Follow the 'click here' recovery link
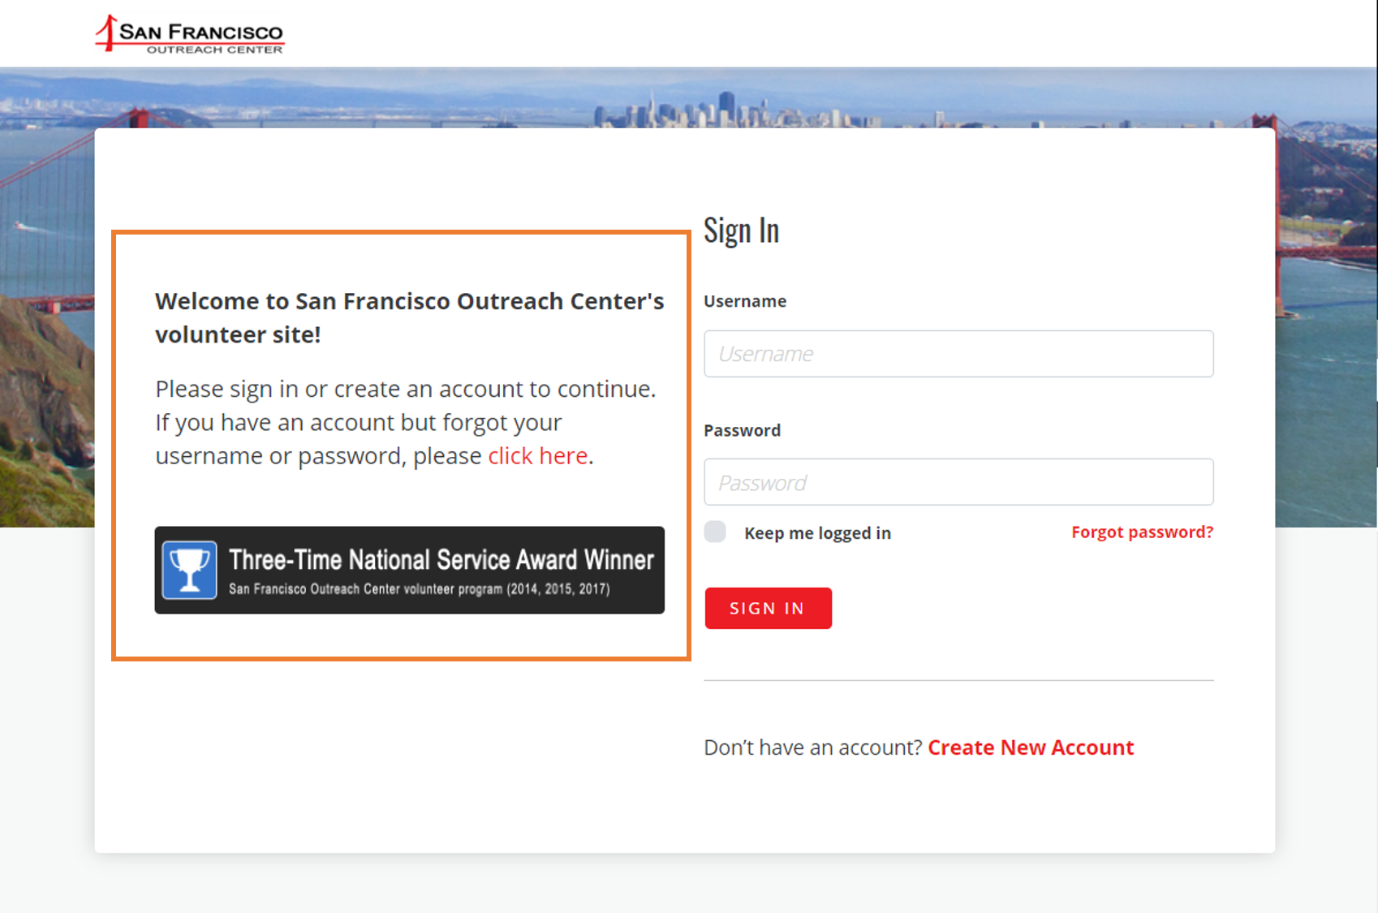1378x913 pixels. point(537,455)
